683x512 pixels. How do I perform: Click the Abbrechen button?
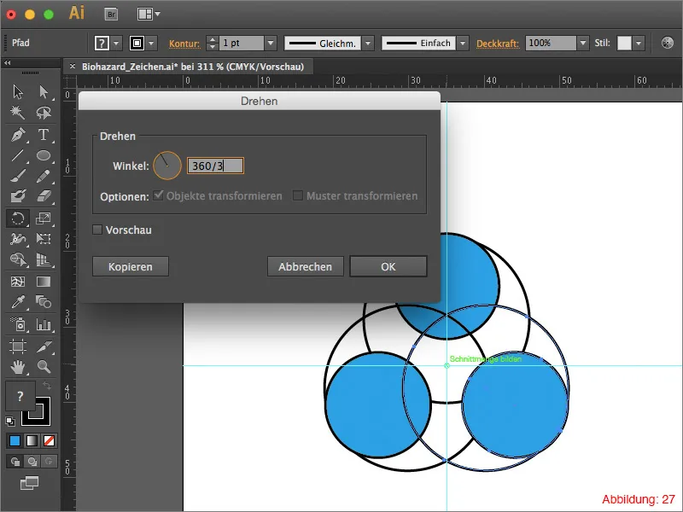(x=306, y=266)
